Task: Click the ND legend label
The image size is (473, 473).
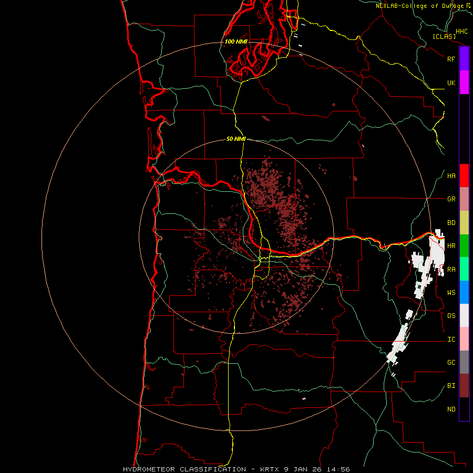Action: click(x=451, y=409)
